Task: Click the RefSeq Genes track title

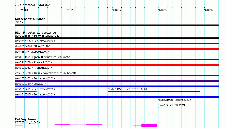Action: 26,119
